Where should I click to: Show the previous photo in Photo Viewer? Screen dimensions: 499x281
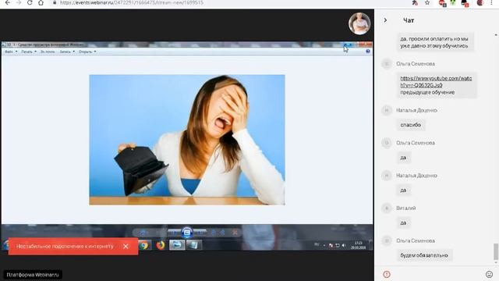click(174, 233)
